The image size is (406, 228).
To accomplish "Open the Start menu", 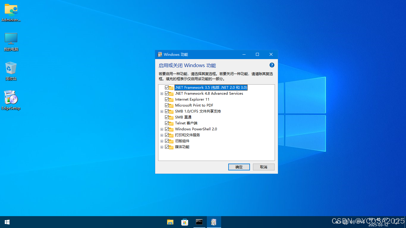I will click(7, 222).
